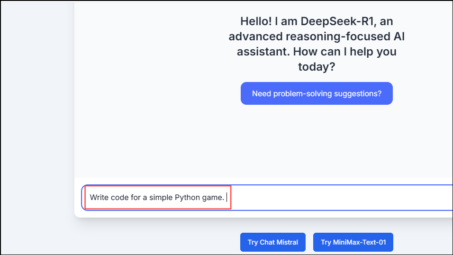Image resolution: width=453 pixels, height=255 pixels.
Task: Click the word "game." in the prompt
Action: point(213,197)
